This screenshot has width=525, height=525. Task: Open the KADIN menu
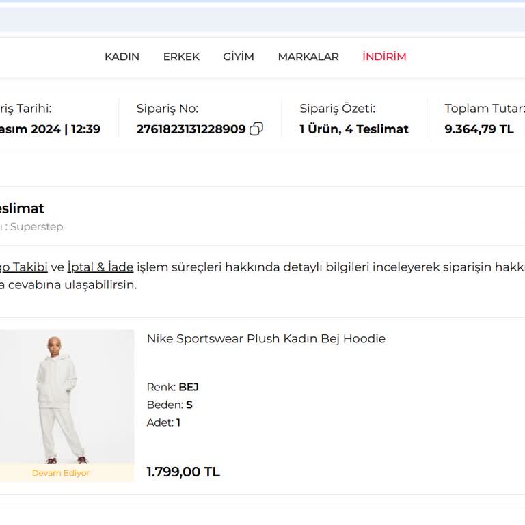click(x=122, y=57)
